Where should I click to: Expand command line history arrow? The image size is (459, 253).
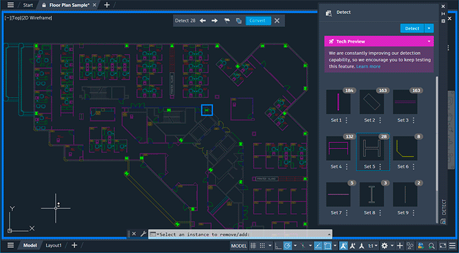(329, 234)
